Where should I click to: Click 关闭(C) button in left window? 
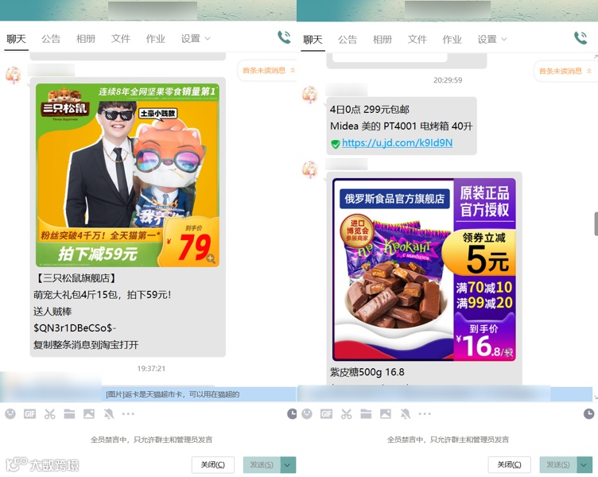click(x=213, y=465)
